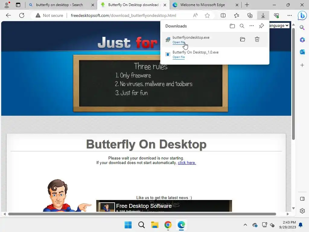Open tab actions menu
The width and height of the screenshot is (309, 232).
click(x=18, y=5)
